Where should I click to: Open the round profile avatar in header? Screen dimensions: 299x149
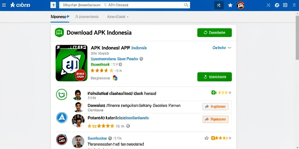click(241, 5)
